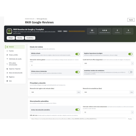Open Importar / Exportar section
This screenshot has width=136, height=136.
pos(15,69)
